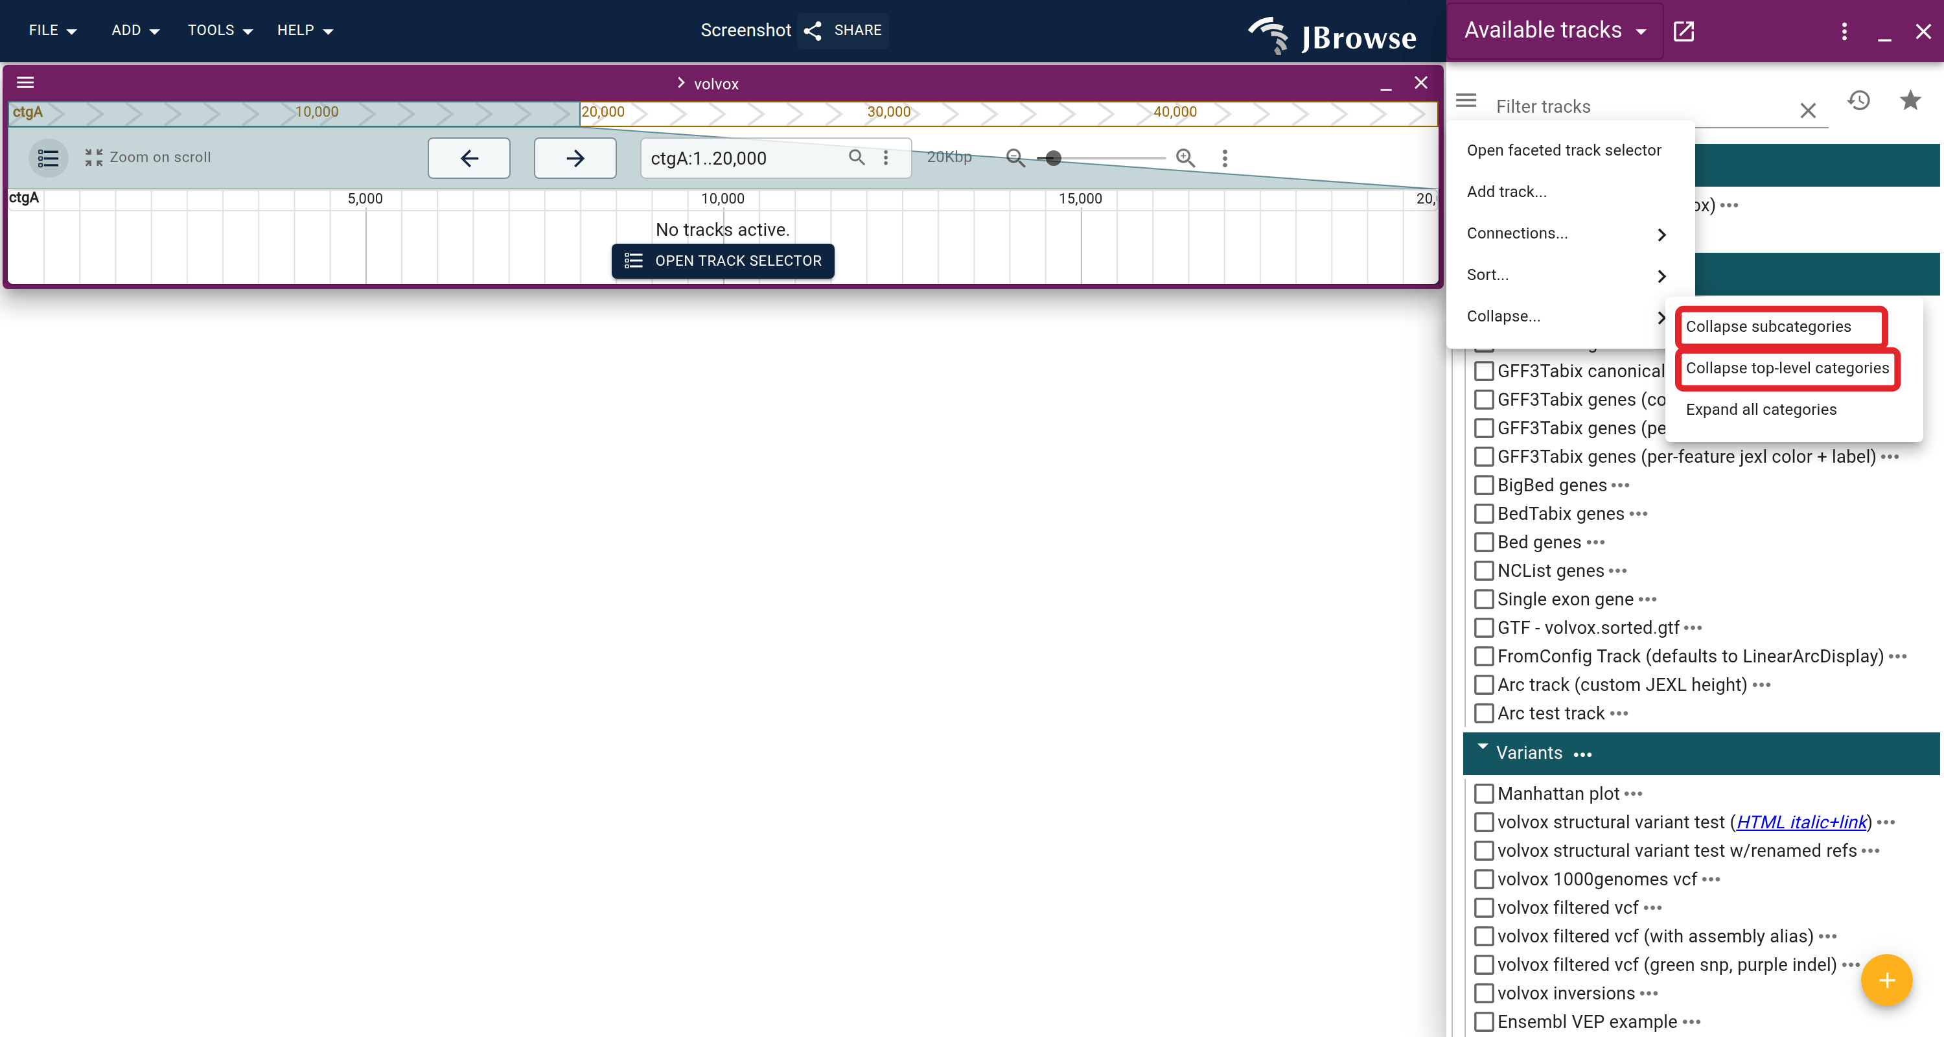
Task: Enable the BedTabix genes track checkbox
Action: tap(1484, 514)
